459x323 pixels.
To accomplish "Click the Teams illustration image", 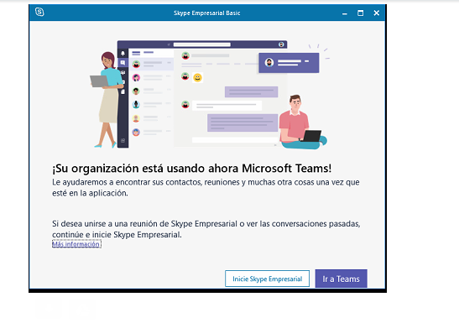I will click(210, 94).
